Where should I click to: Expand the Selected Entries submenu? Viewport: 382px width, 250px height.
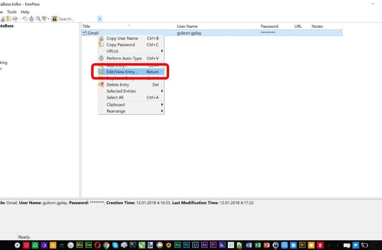point(131,91)
